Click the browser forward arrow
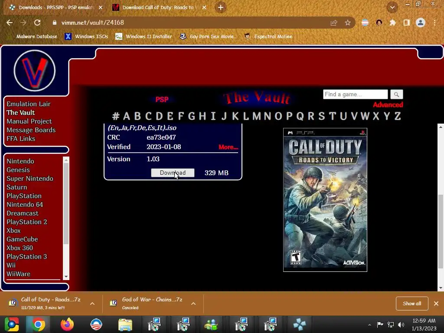 tap(23, 23)
